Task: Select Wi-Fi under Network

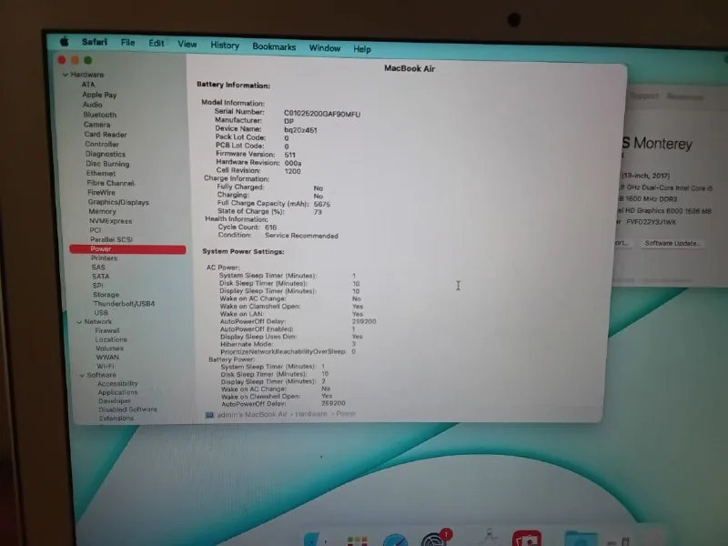Action: click(106, 366)
